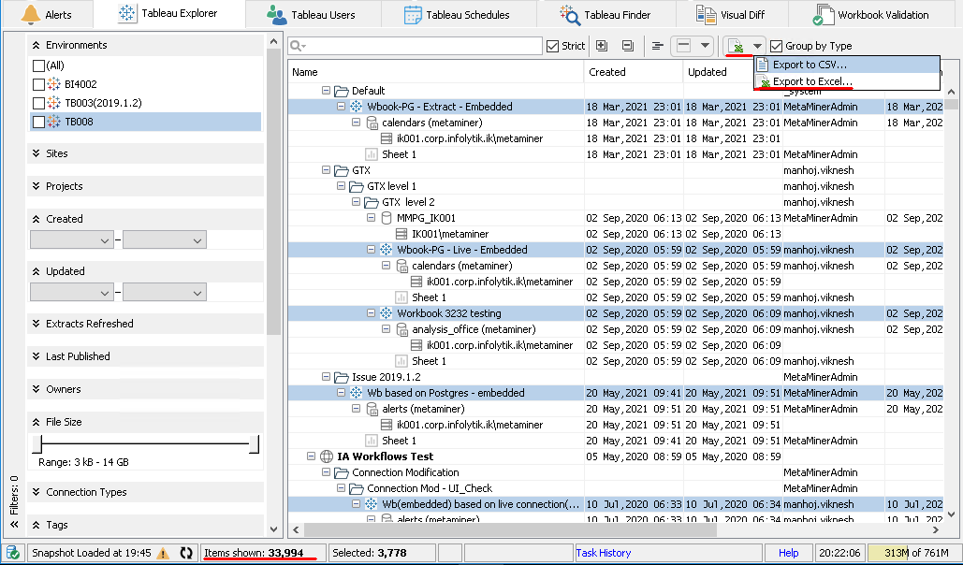Click the refresh snapshot icon in status bar
963x565 pixels.
click(186, 553)
